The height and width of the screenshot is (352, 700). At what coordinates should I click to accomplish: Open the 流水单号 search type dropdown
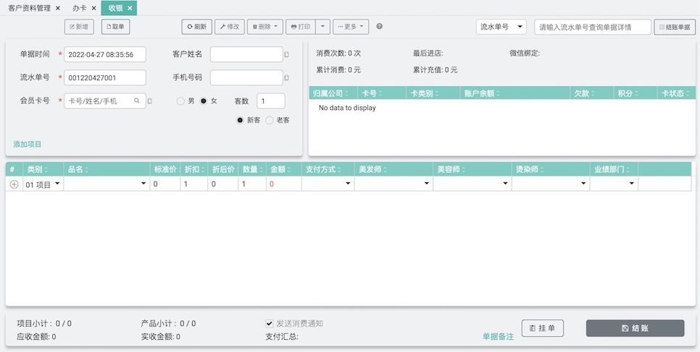pos(501,27)
